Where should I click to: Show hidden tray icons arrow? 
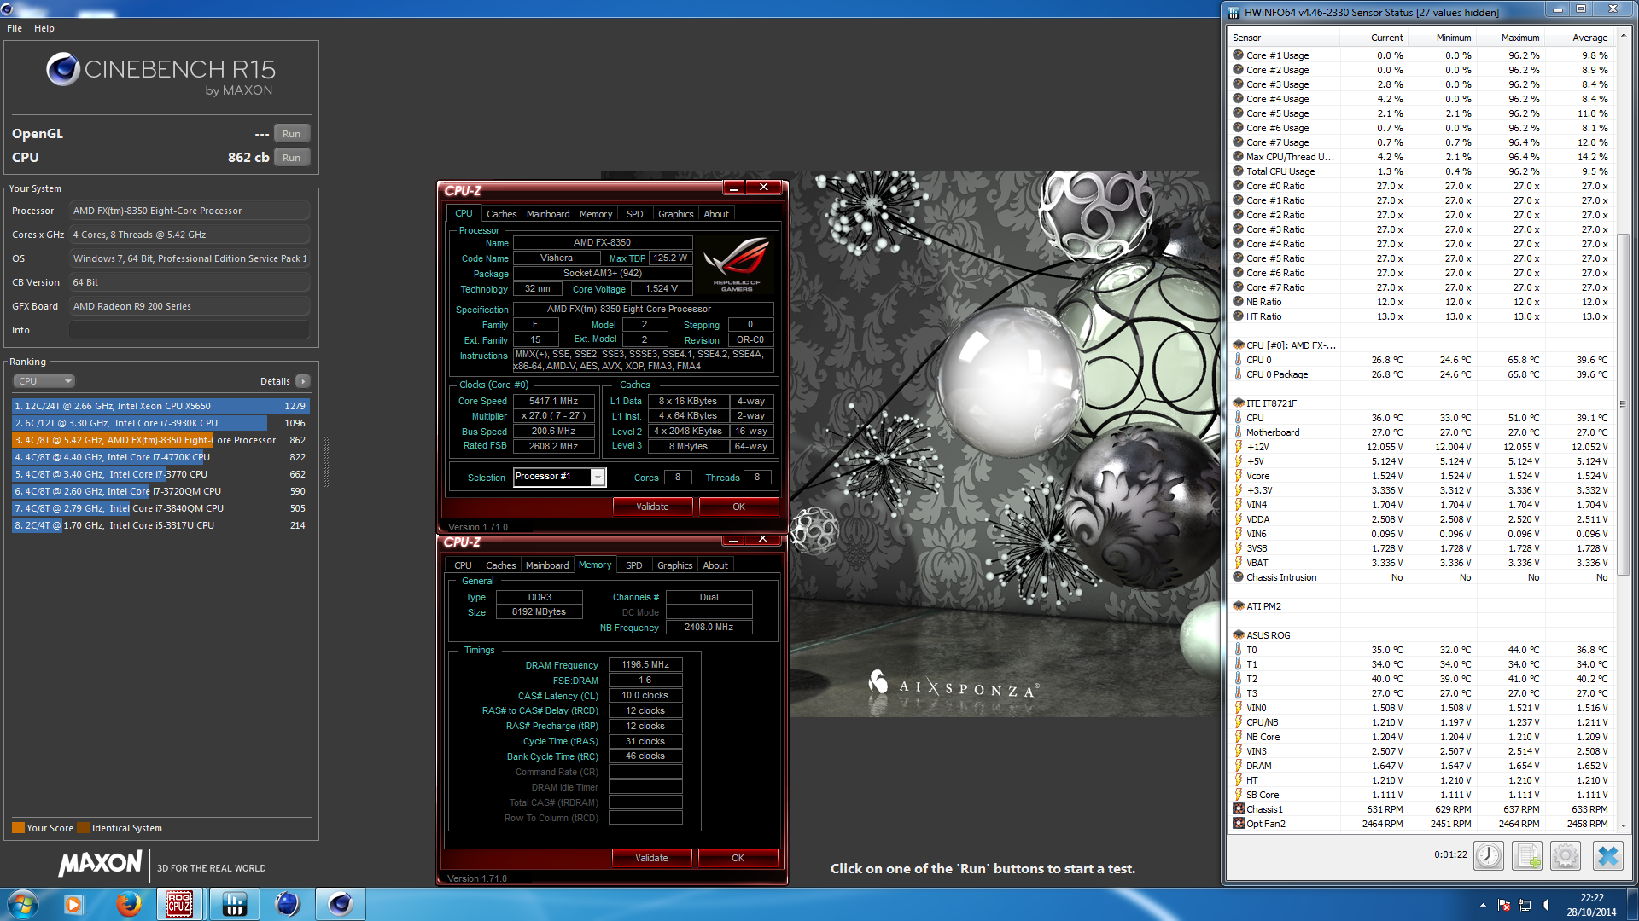[x=1483, y=905]
